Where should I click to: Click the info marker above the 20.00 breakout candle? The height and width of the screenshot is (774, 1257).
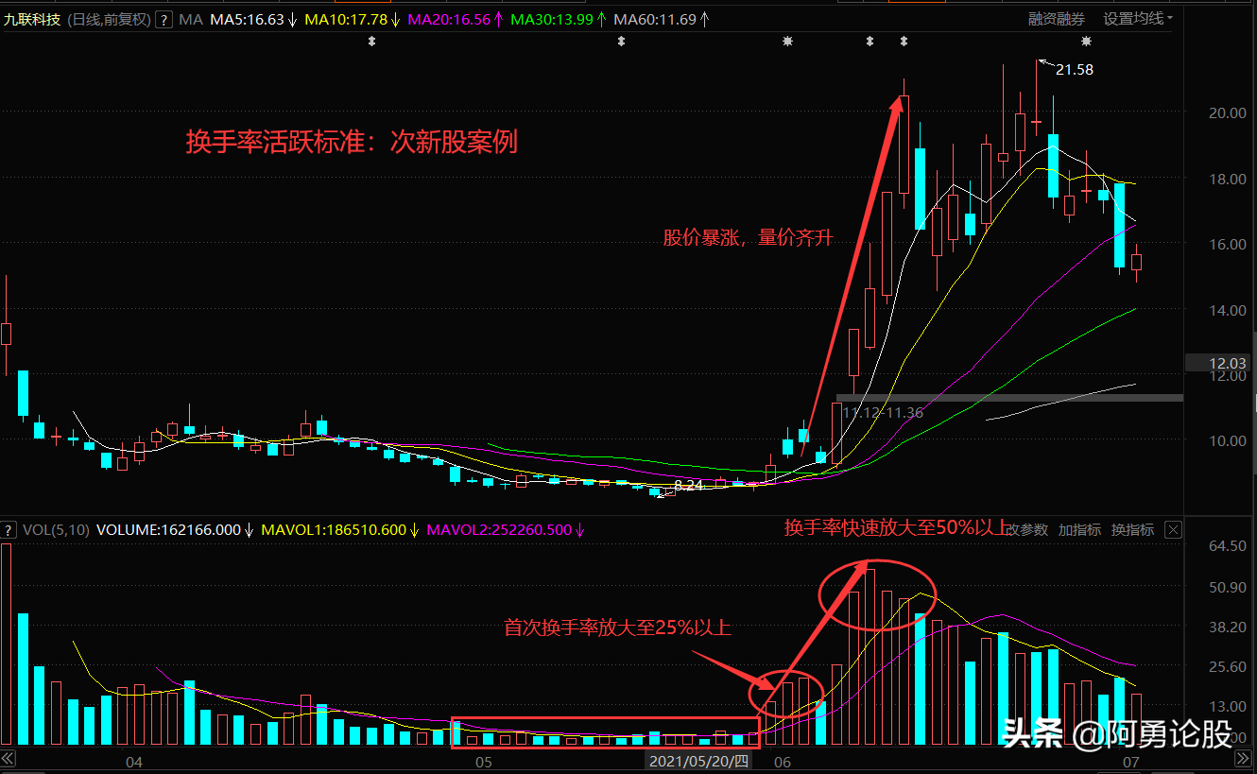tap(904, 42)
